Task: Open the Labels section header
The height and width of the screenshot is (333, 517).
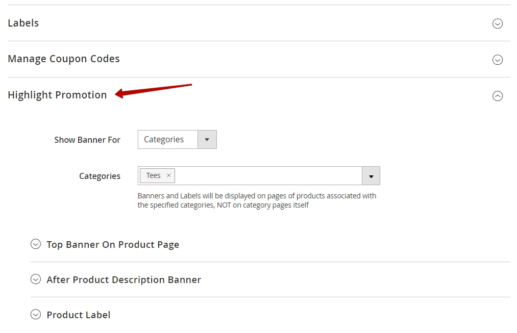Action: 23,23
